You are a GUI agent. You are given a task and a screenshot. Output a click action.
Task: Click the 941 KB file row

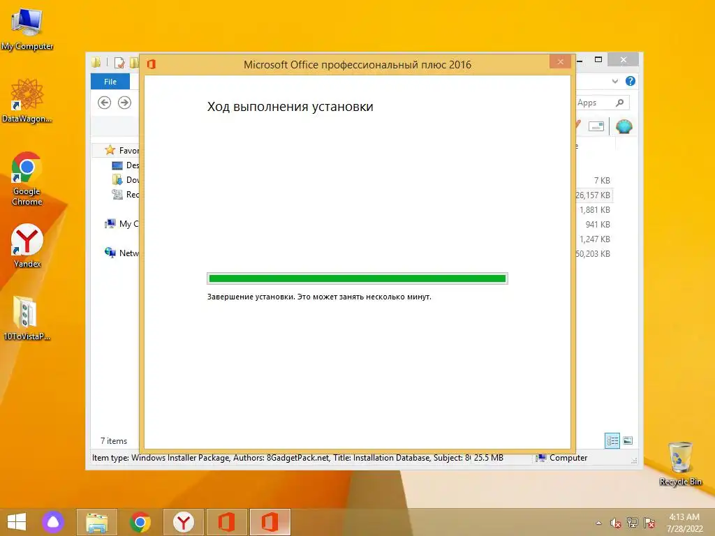pos(594,224)
